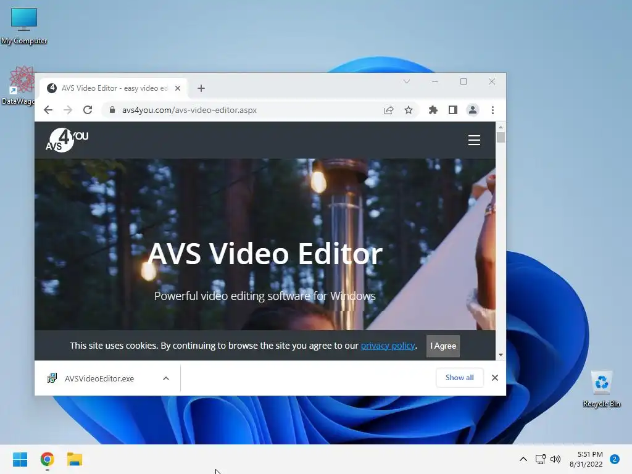Minimize the Chrome window
Screen dimensions: 632x474
click(x=435, y=82)
